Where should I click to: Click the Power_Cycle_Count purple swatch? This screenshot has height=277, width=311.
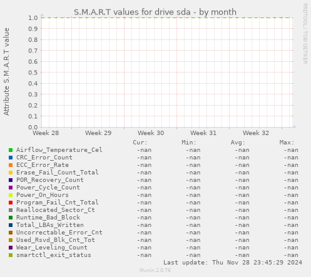[11, 188]
